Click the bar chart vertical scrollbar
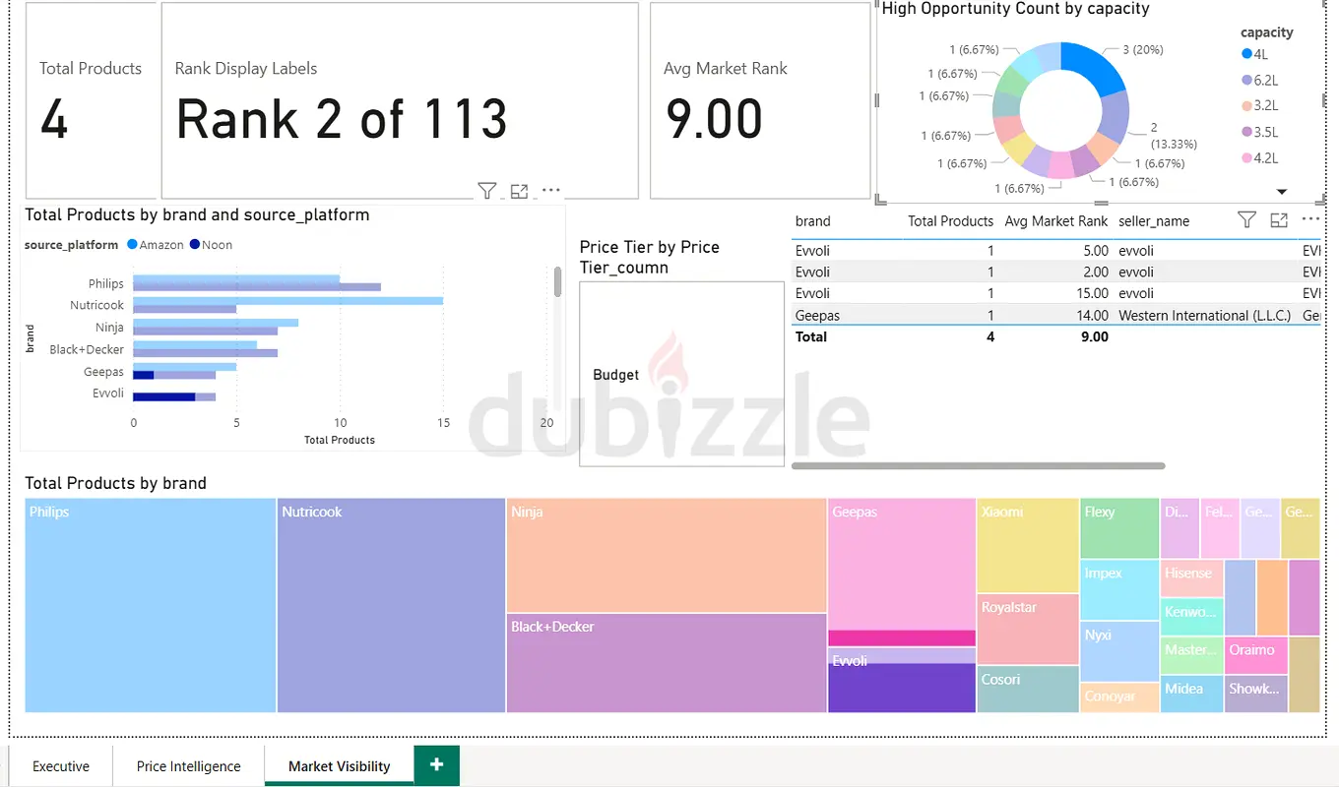Image resolution: width=1339 pixels, height=787 pixels. click(557, 282)
